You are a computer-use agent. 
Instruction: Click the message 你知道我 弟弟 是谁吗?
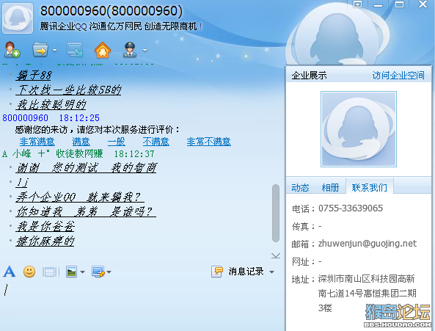86,212
